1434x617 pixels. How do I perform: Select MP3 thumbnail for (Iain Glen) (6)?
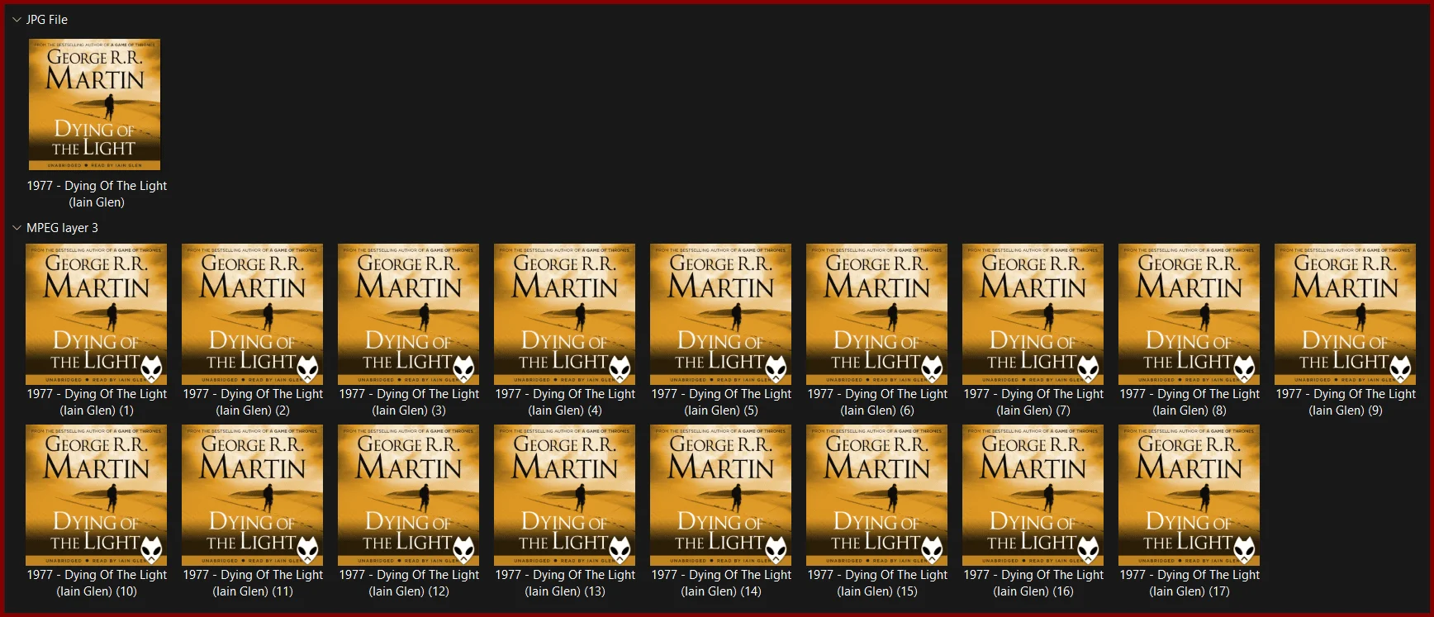(x=877, y=314)
